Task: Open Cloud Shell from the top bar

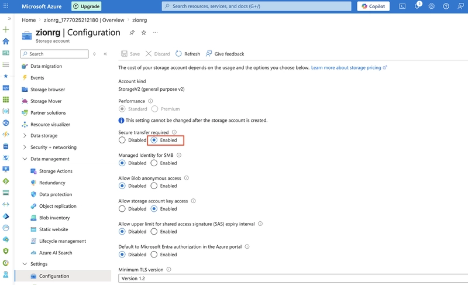Action: tap(402, 6)
